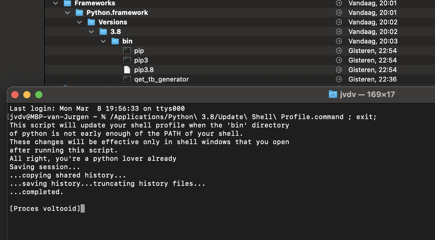Select the 3.8 folder row label
The height and width of the screenshot is (240, 435).
(x=115, y=32)
